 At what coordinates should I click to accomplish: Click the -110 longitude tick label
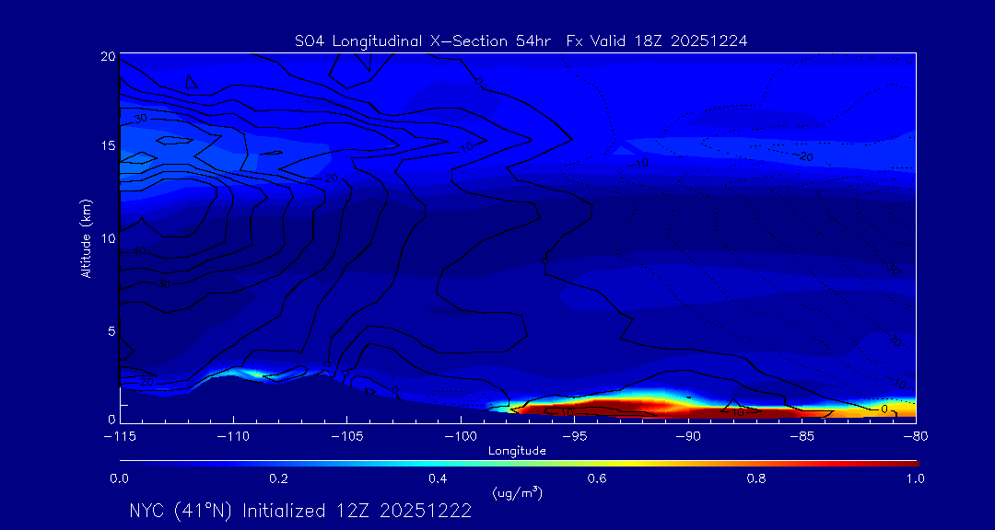pos(233,437)
